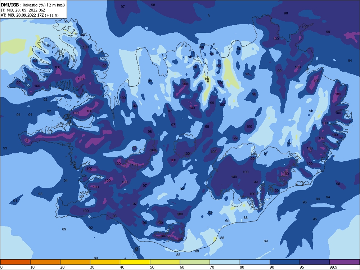Click the legend scale label "30"
Viewport: 360px width, 270px height.
(x=92, y=267)
